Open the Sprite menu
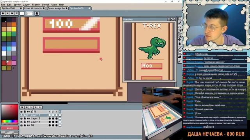The width and height of the screenshot is (250, 140). (17, 5)
